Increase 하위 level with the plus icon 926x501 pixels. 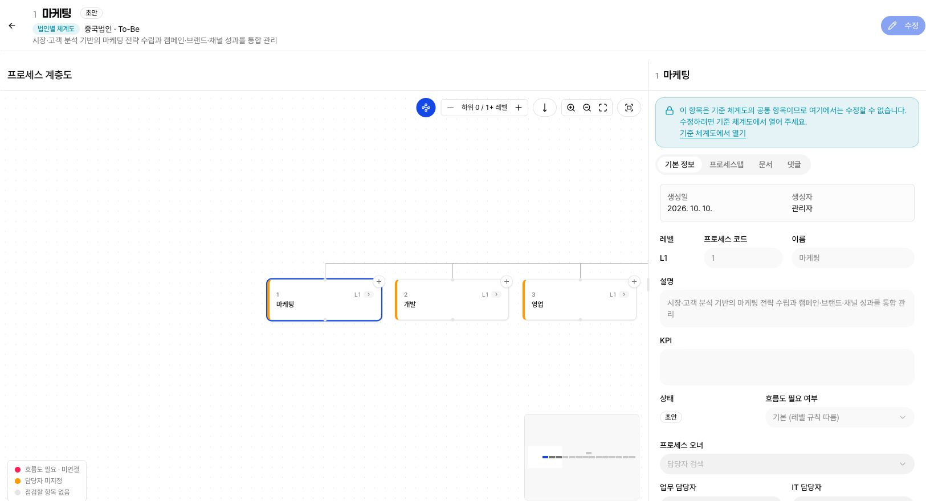pos(519,108)
